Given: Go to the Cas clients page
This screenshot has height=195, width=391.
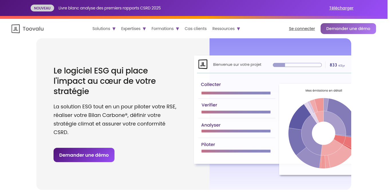Looking at the screenshot, I should click(195, 29).
